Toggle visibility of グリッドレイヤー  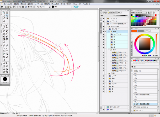[103, 107]
